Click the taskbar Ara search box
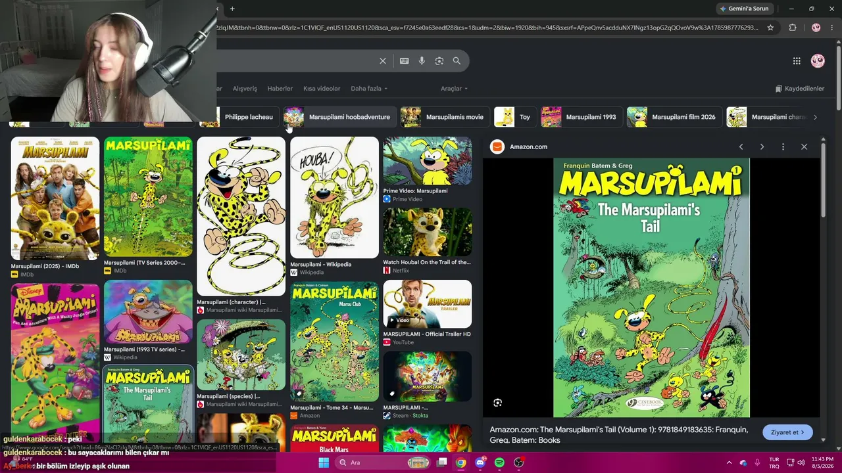This screenshot has width=842, height=473. (x=384, y=462)
